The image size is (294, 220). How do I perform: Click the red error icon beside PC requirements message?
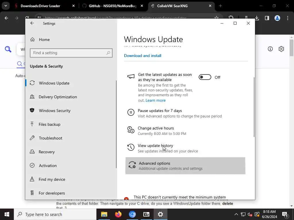pos(126,199)
